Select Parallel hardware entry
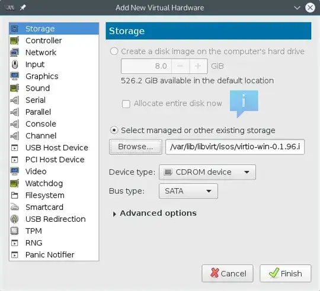 (x=54, y=112)
